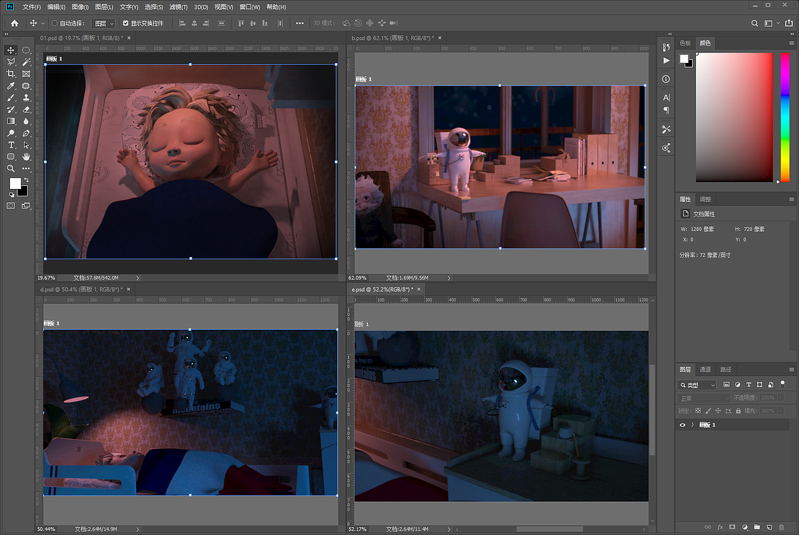The height and width of the screenshot is (535, 799).
Task: Open the Layers panel flyout menu
Action: click(792, 370)
